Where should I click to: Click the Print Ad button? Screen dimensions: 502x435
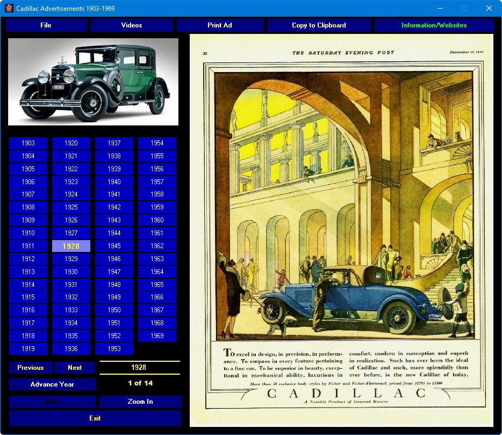220,25
